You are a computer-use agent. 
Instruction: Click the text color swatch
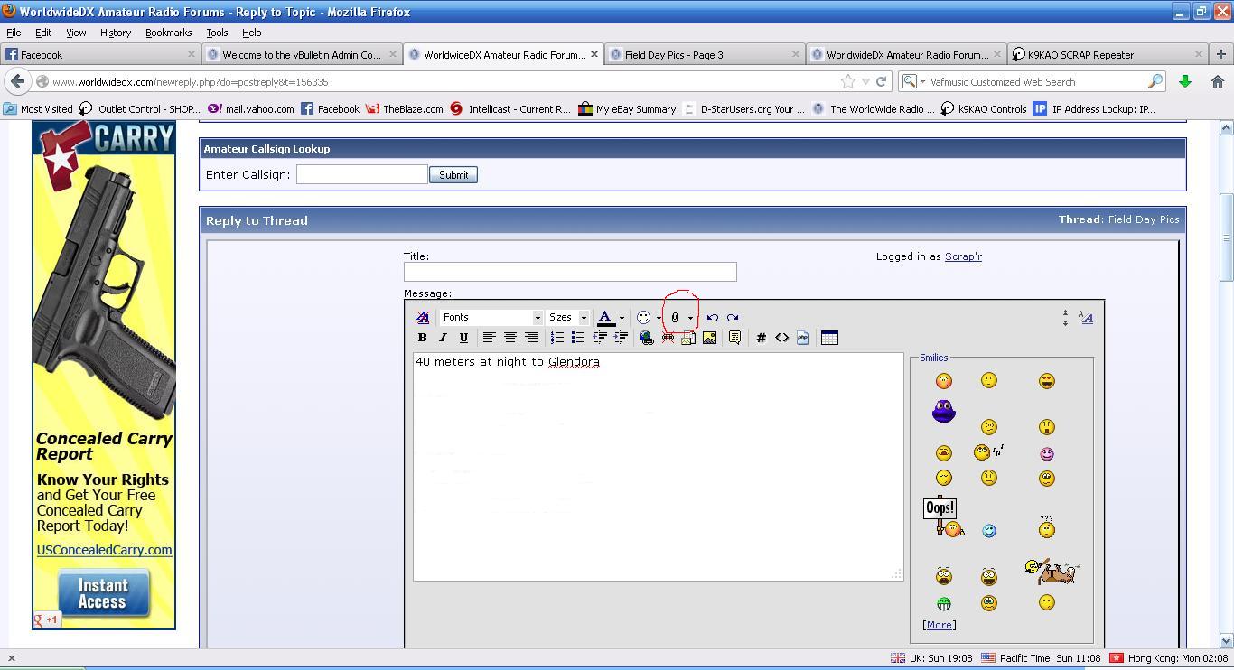tap(605, 318)
